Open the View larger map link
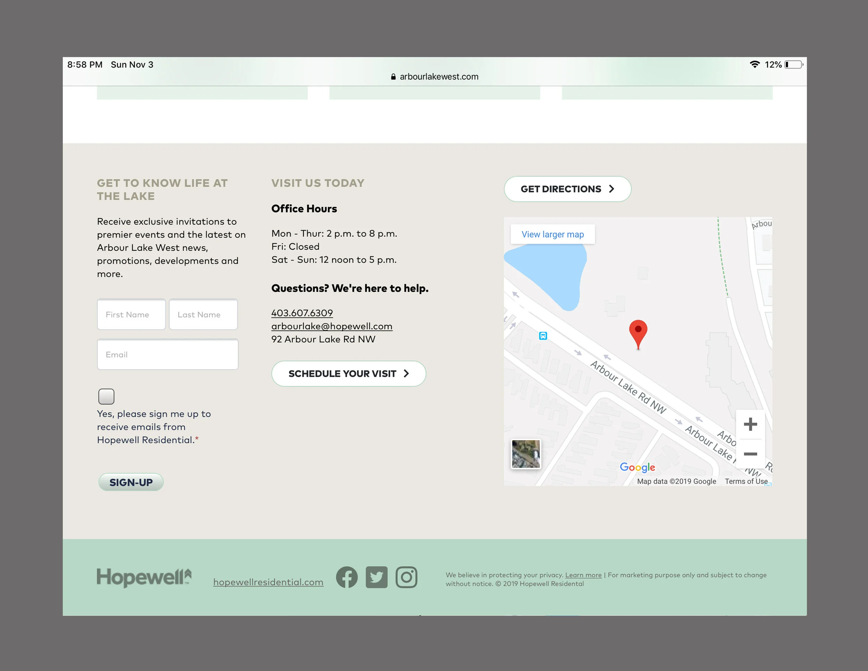Image resolution: width=868 pixels, height=671 pixels. click(x=552, y=234)
